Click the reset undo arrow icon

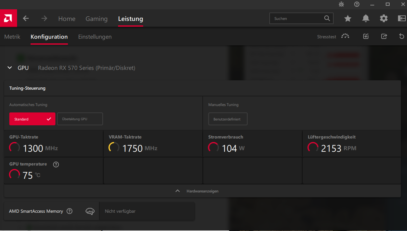(402, 36)
